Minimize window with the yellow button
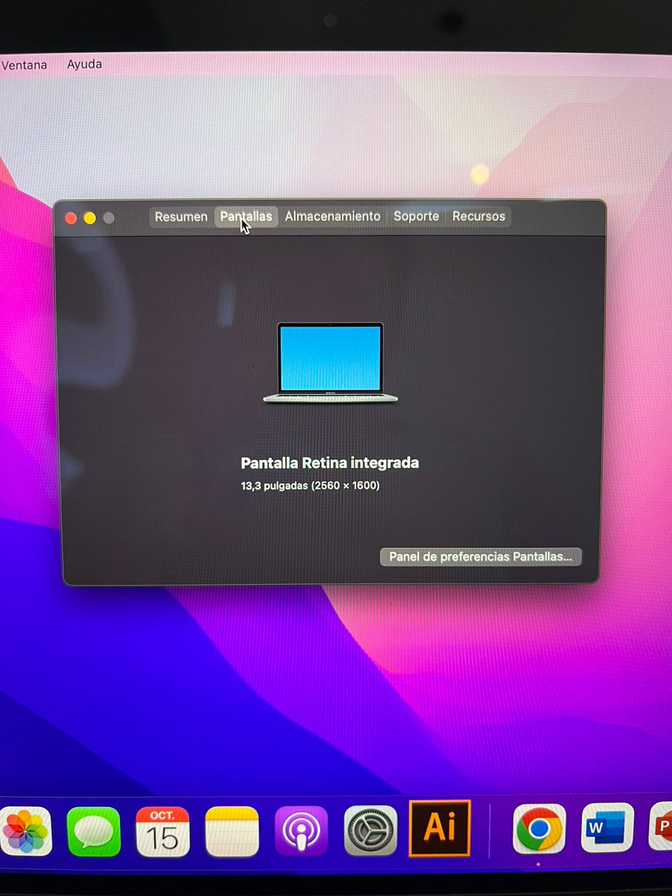Image resolution: width=672 pixels, height=896 pixels. [90, 218]
